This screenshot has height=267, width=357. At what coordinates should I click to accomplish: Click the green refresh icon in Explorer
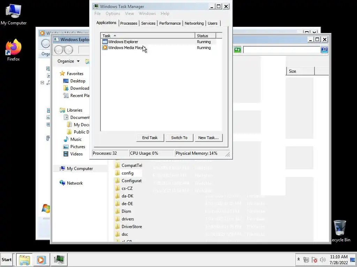(237, 49)
